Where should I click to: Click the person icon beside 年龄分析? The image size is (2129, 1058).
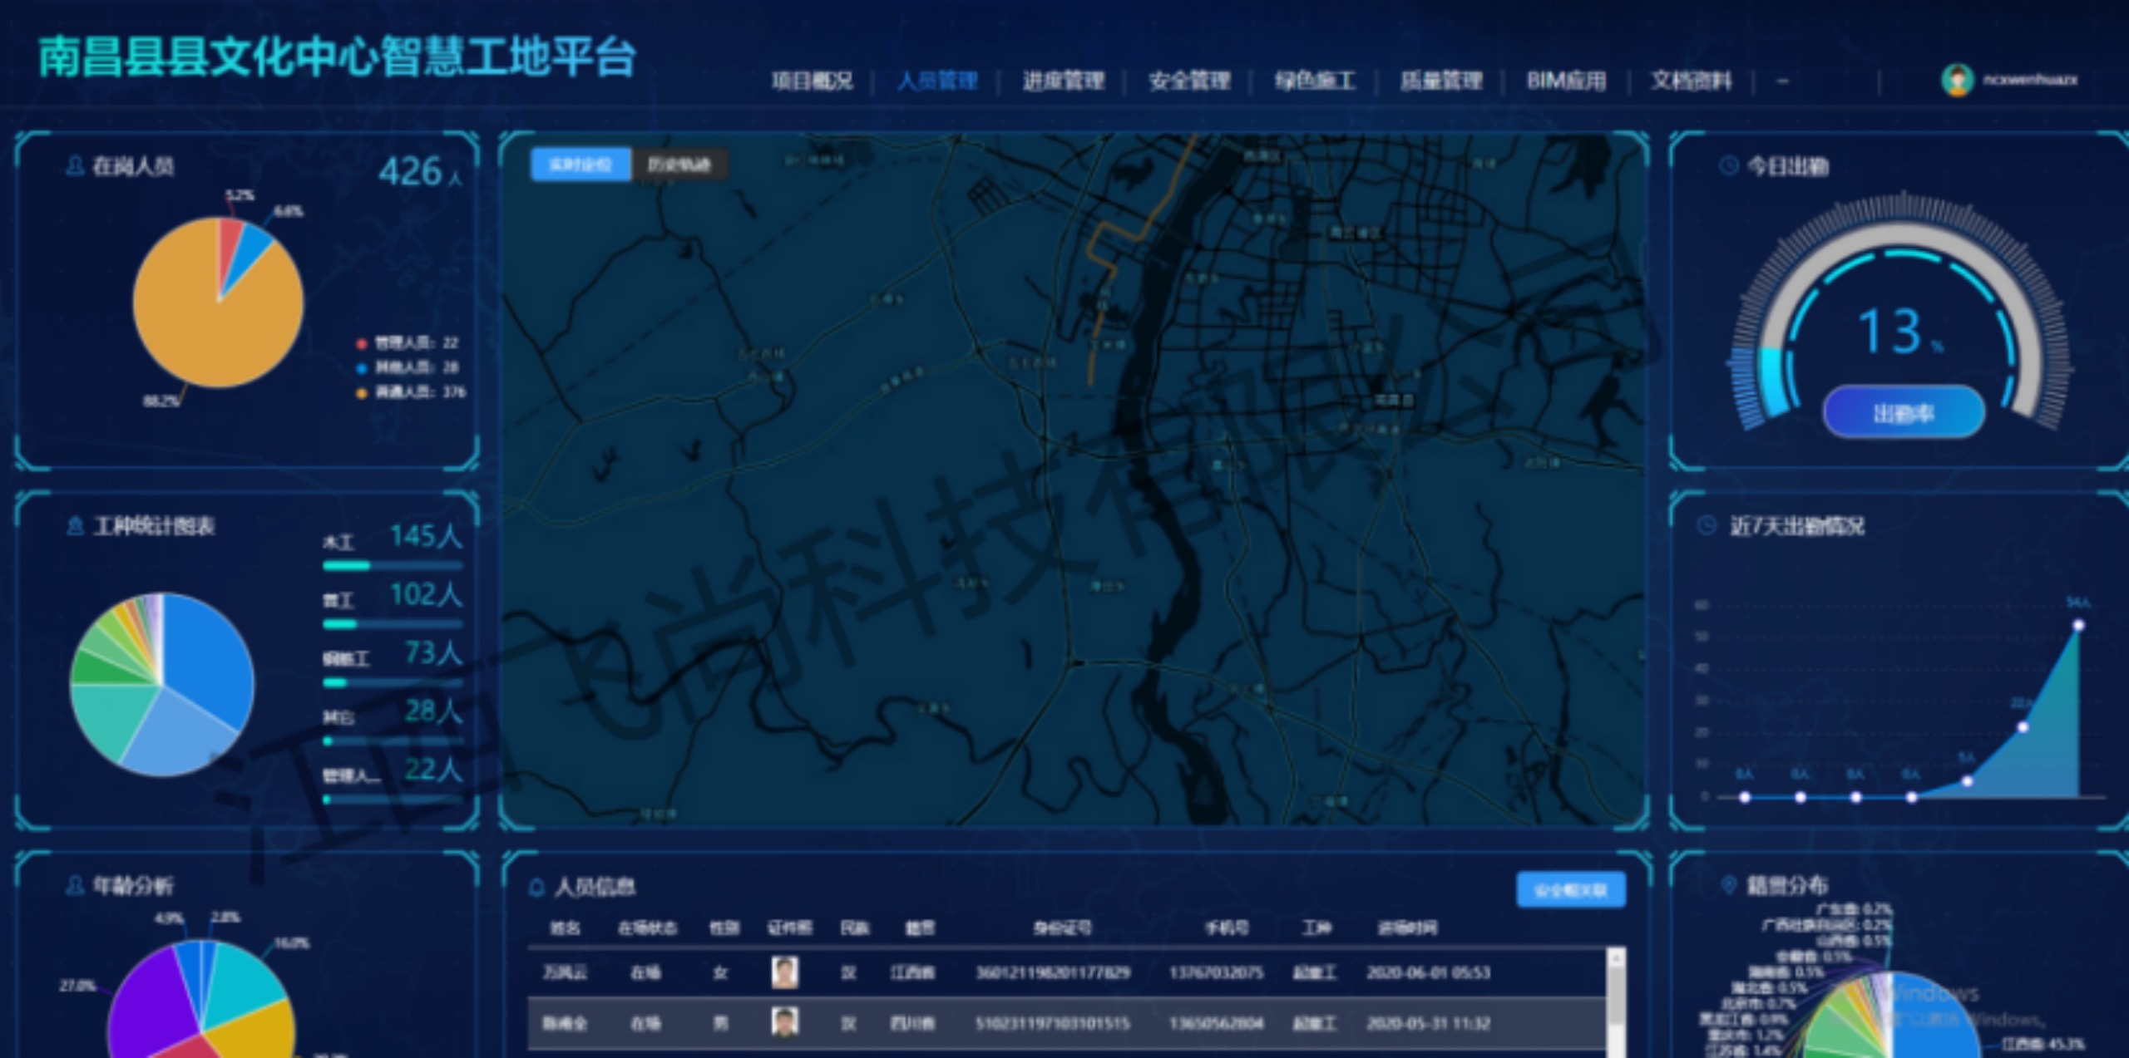tap(75, 885)
